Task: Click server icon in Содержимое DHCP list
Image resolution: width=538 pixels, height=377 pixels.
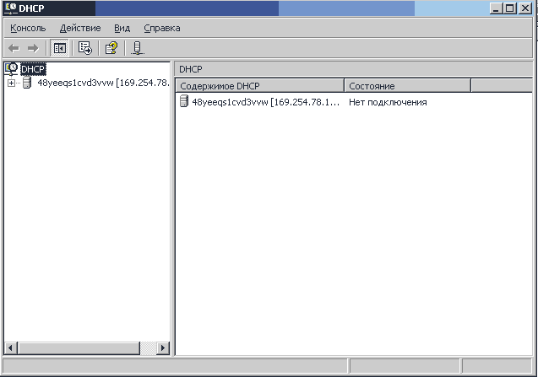Action: tap(184, 101)
